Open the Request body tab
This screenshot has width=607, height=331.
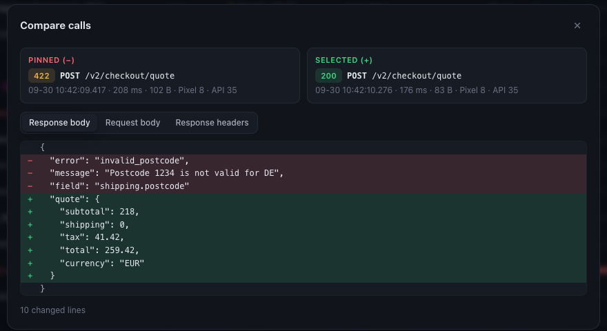(x=132, y=123)
